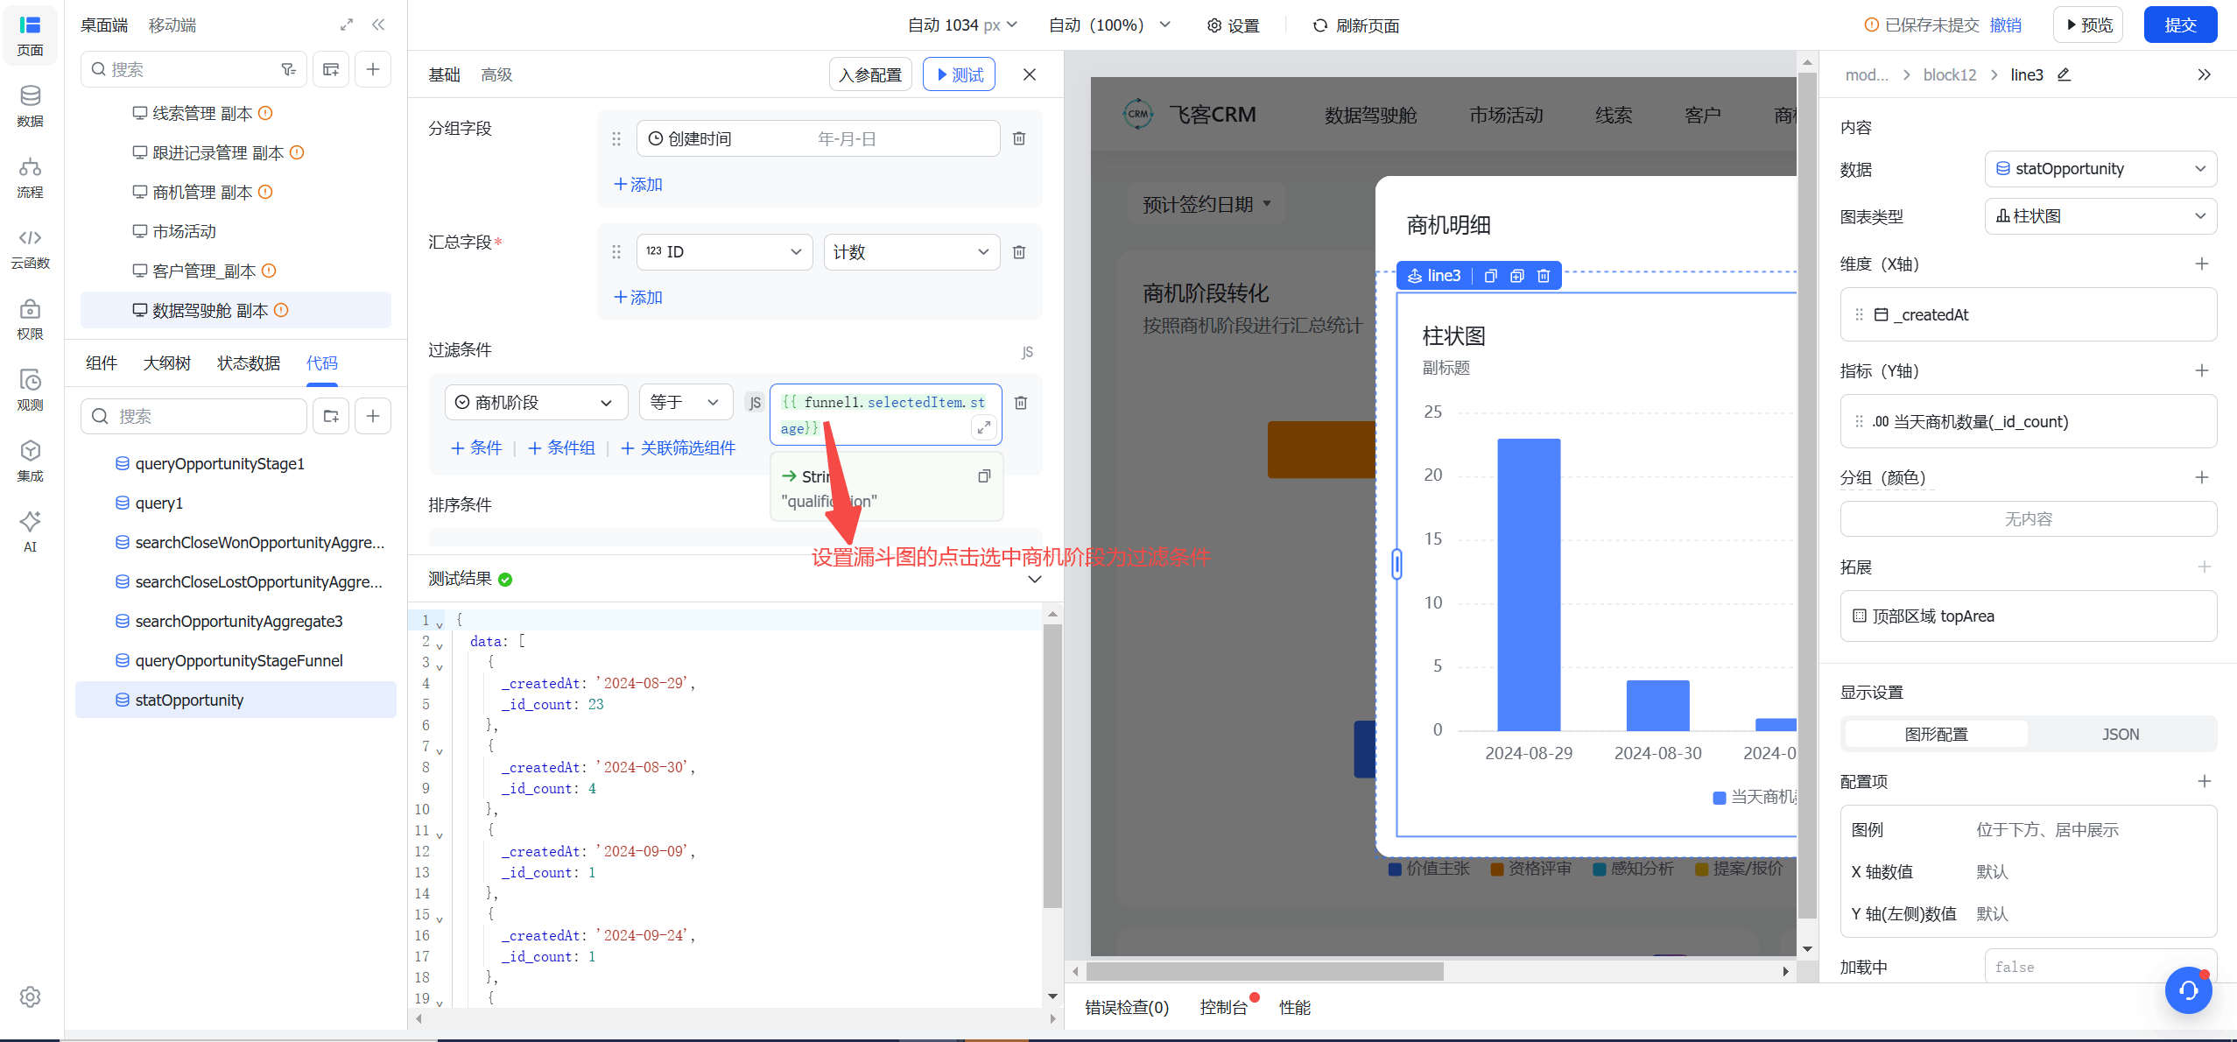Click the 预览 button

2089,25
